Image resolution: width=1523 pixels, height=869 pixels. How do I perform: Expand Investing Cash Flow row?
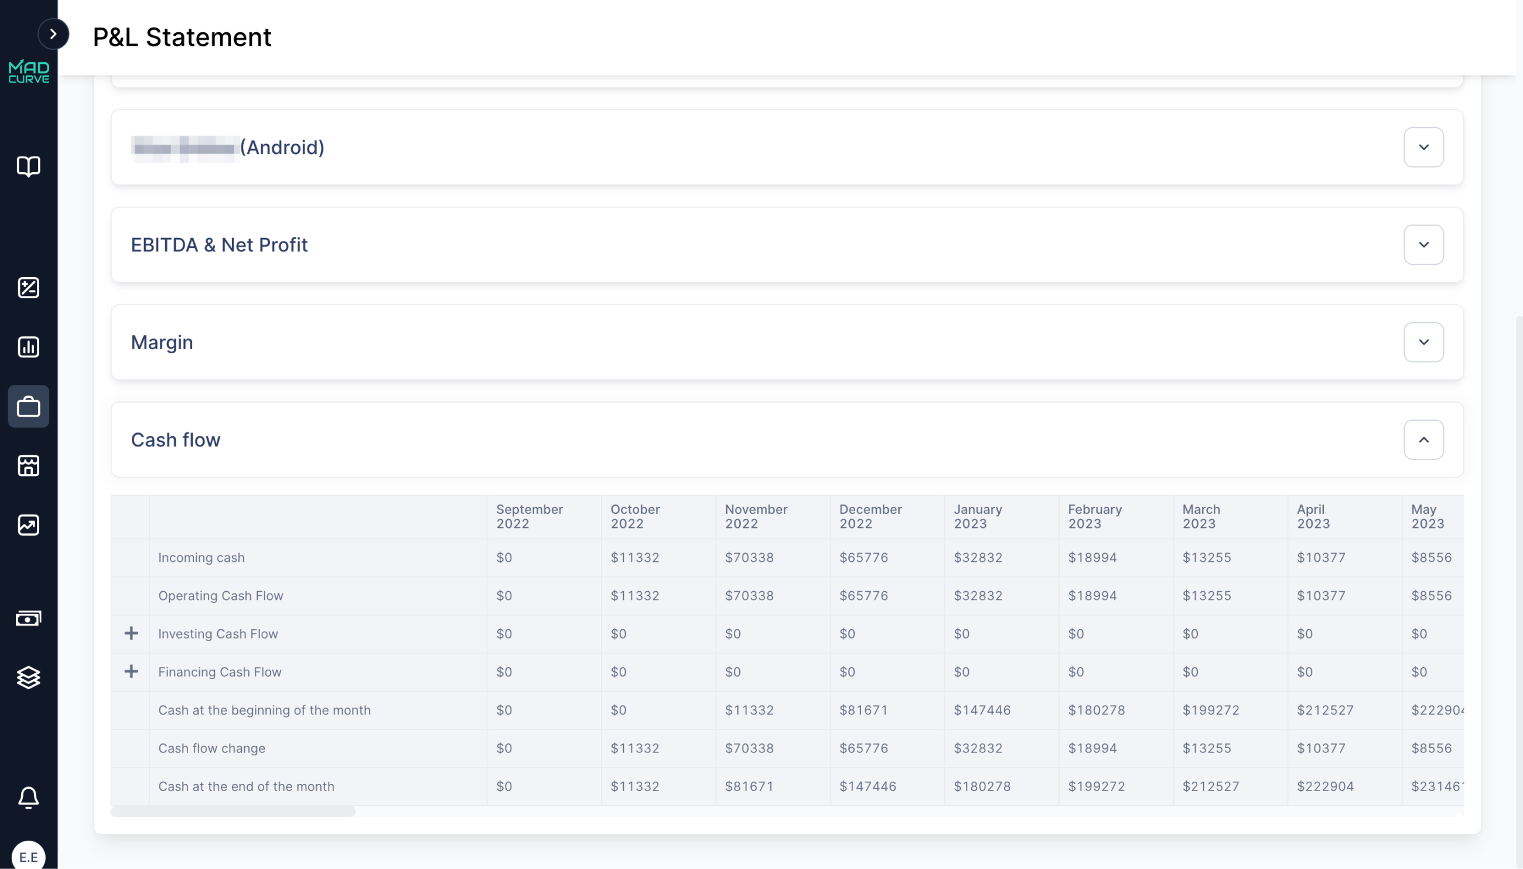(131, 633)
